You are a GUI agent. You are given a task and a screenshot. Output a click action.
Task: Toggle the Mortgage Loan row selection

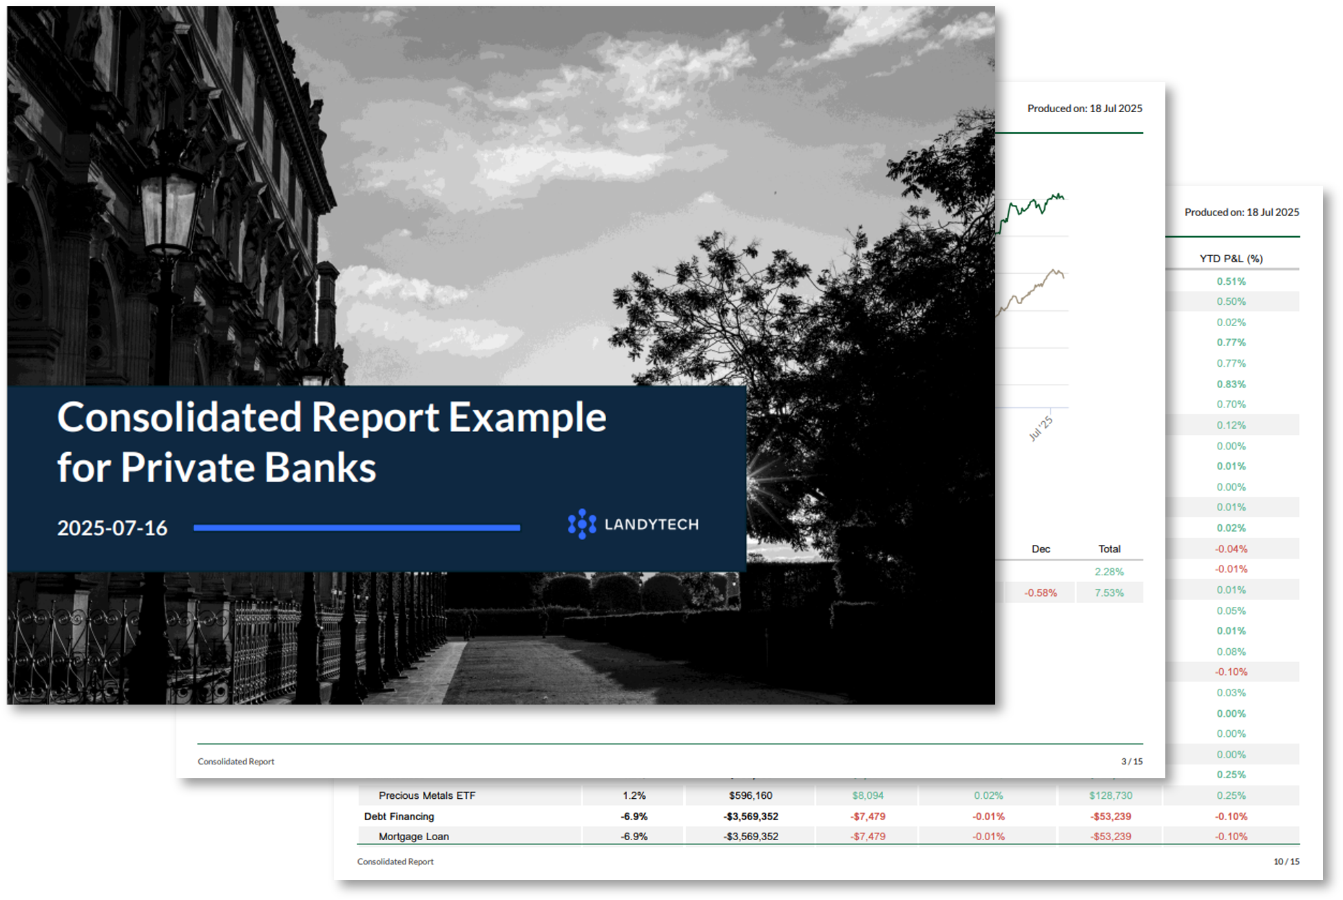coord(413,837)
